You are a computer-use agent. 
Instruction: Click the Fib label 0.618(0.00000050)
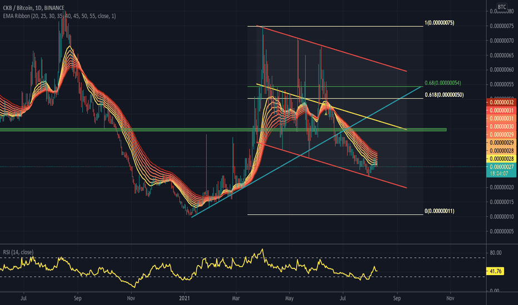[x=444, y=95]
